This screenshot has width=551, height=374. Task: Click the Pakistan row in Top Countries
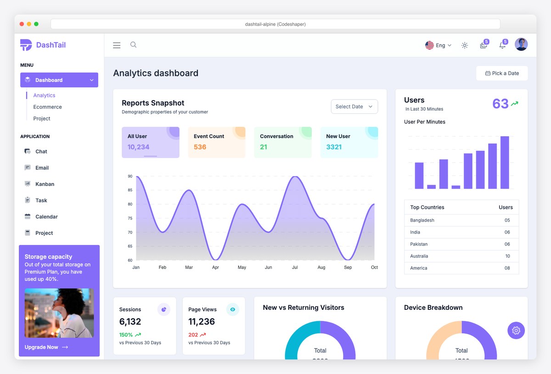coord(461,244)
